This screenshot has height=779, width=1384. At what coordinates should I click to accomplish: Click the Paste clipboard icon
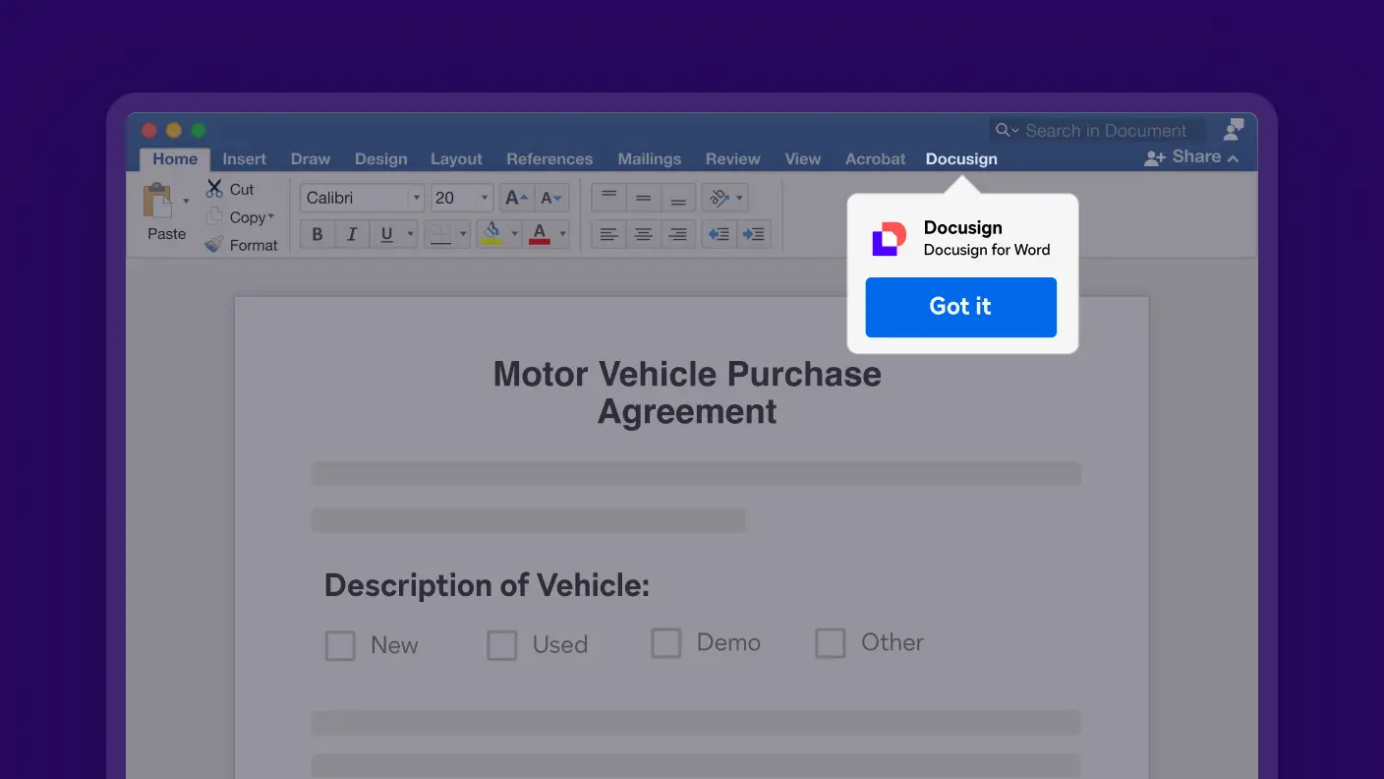tap(157, 201)
